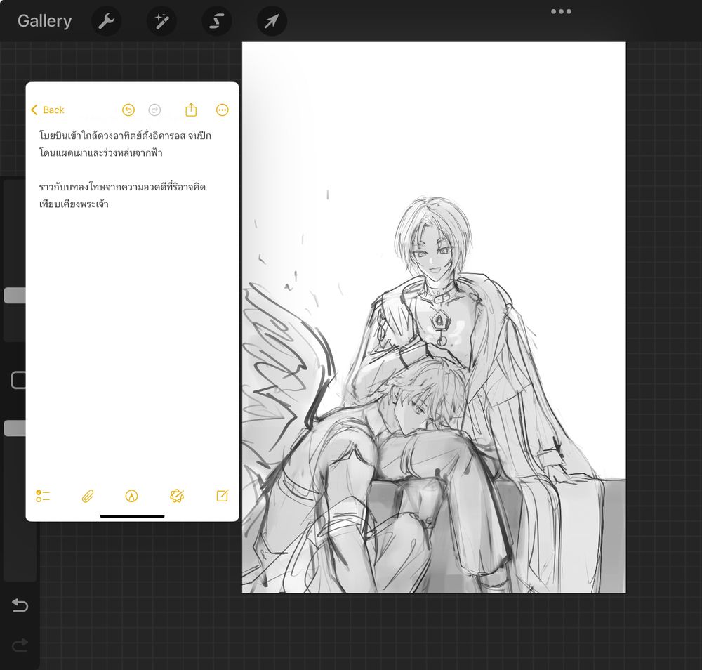Share the note
The height and width of the screenshot is (670, 702).
(x=191, y=110)
